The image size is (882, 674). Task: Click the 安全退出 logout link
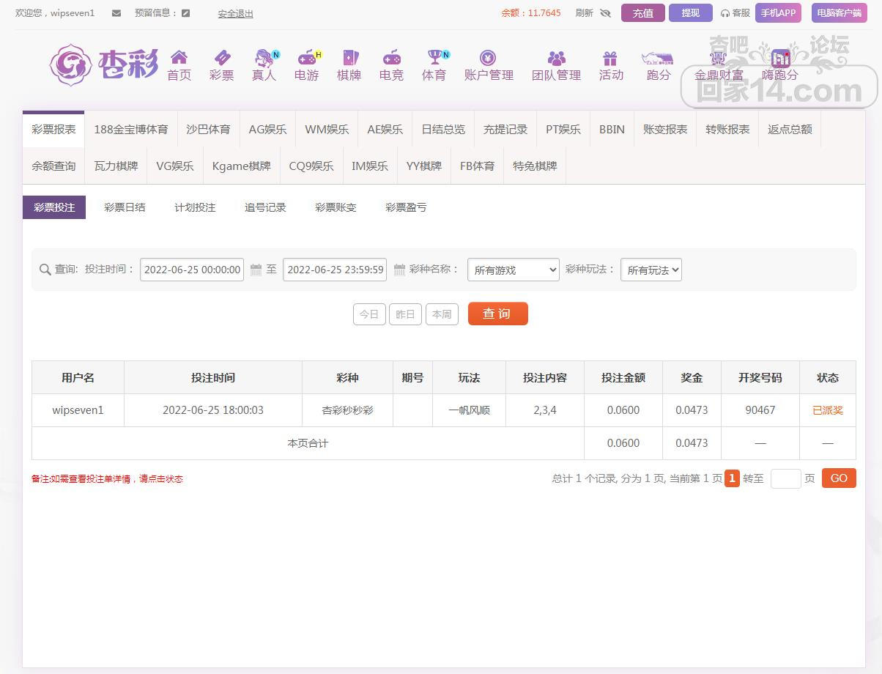[235, 13]
